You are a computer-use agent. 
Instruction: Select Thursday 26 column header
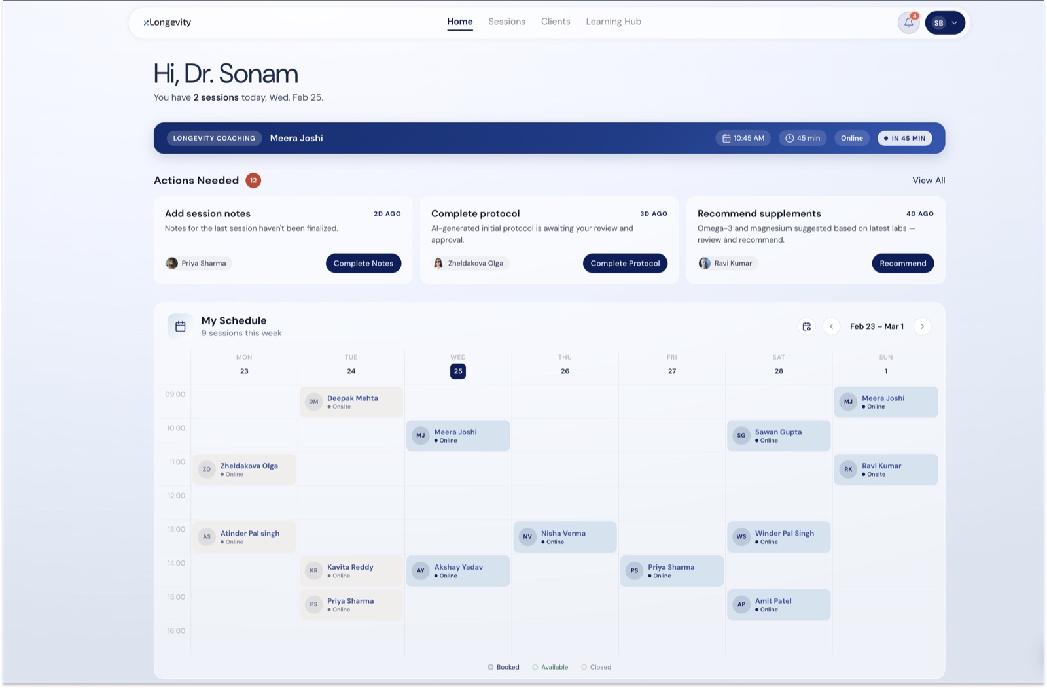(x=565, y=365)
